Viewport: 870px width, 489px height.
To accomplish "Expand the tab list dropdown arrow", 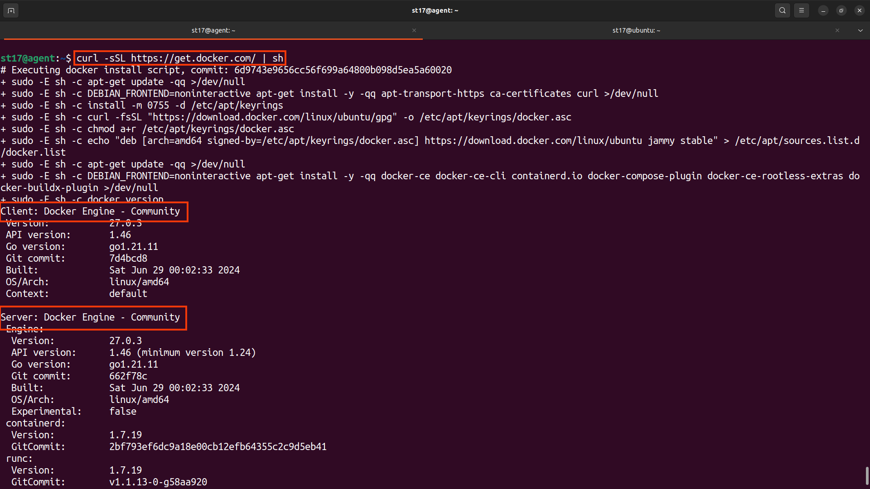I will [x=860, y=30].
